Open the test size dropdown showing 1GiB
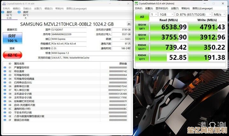The height and width of the screenshot is (136, 229). tap(166, 14)
